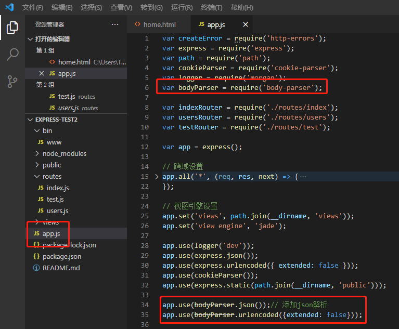Open the 编辑(E) menu
The width and height of the screenshot is (399, 329).
[x=62, y=7]
